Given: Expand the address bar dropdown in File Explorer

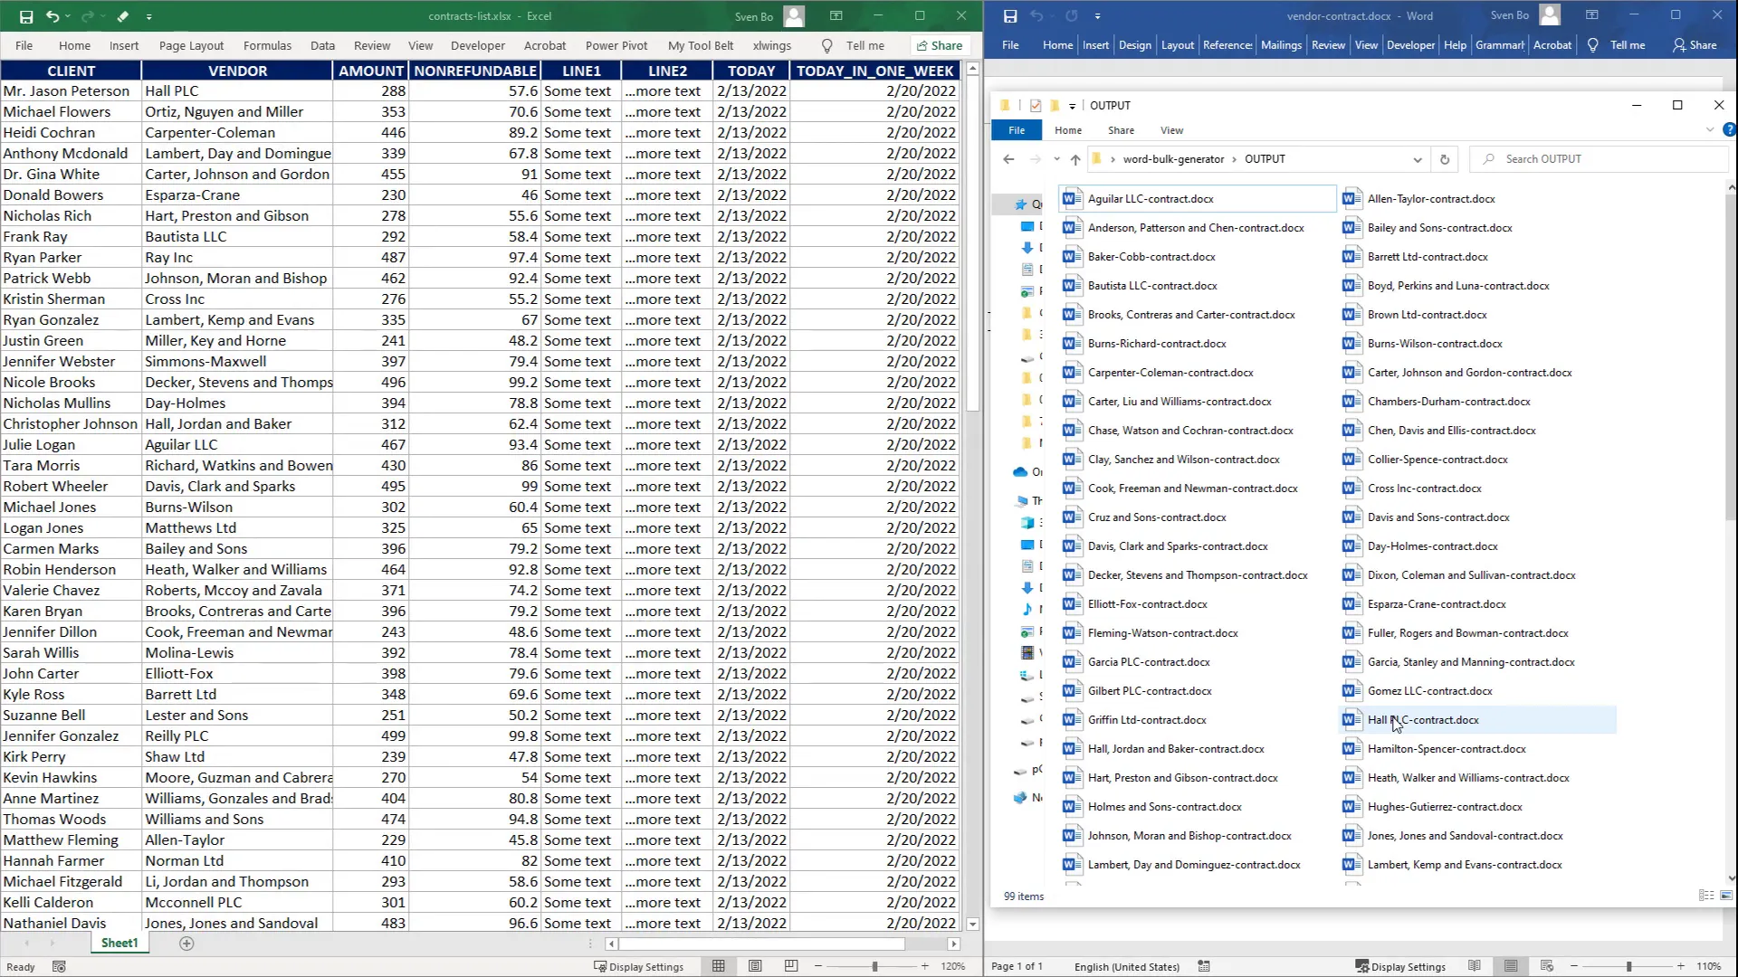Looking at the screenshot, I should pyautogui.click(x=1418, y=159).
